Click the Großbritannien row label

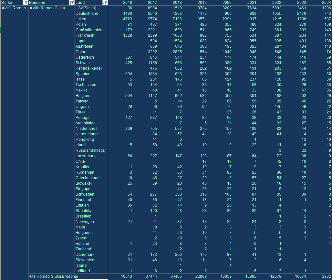(89, 30)
